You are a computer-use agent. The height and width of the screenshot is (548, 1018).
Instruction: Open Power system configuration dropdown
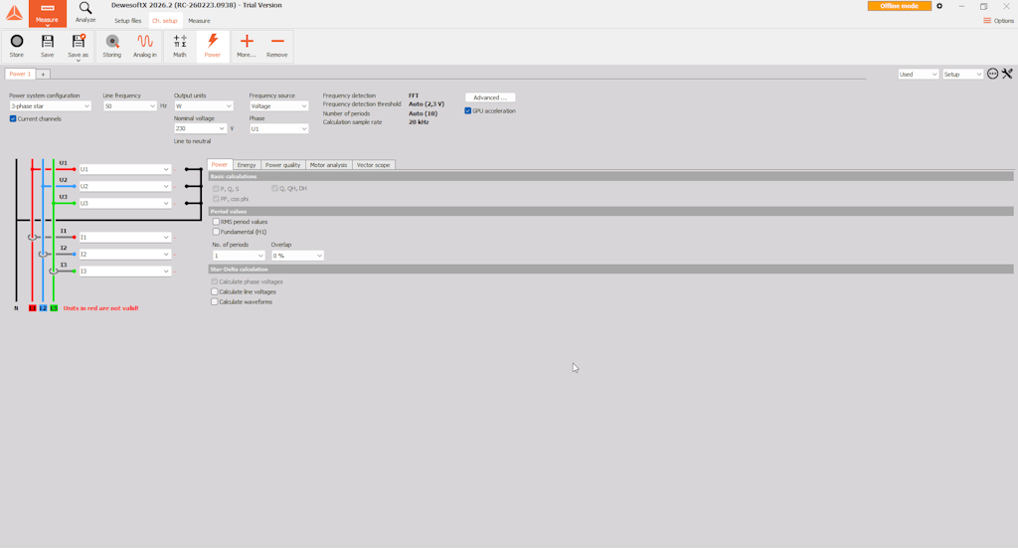point(50,105)
